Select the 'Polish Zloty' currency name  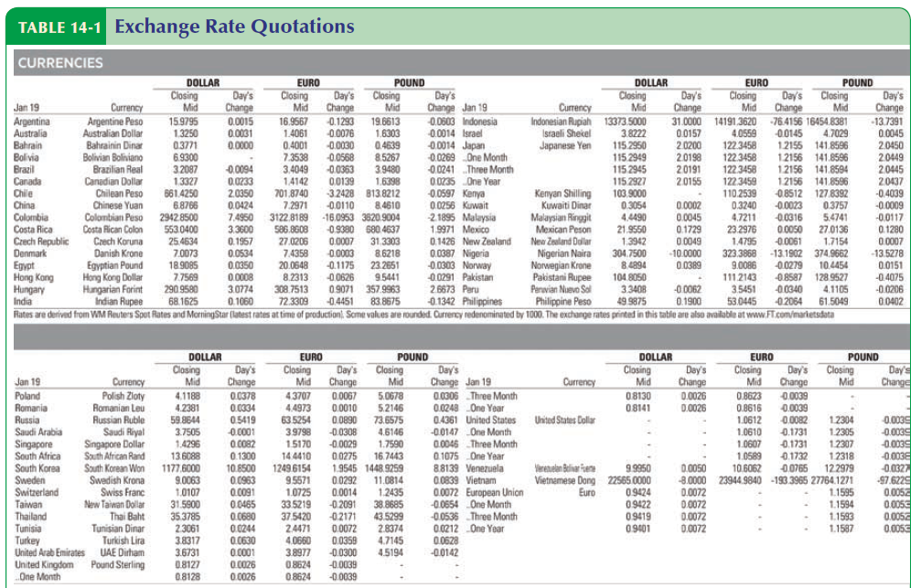[123, 396]
